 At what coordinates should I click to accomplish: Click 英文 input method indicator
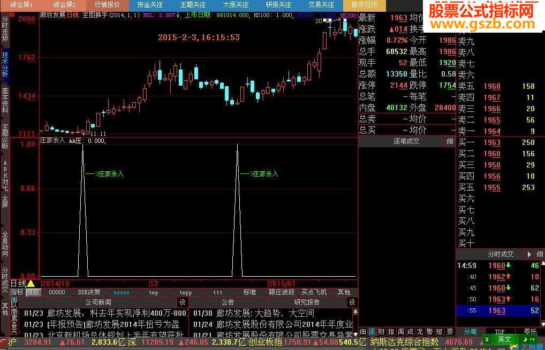[504, 339]
